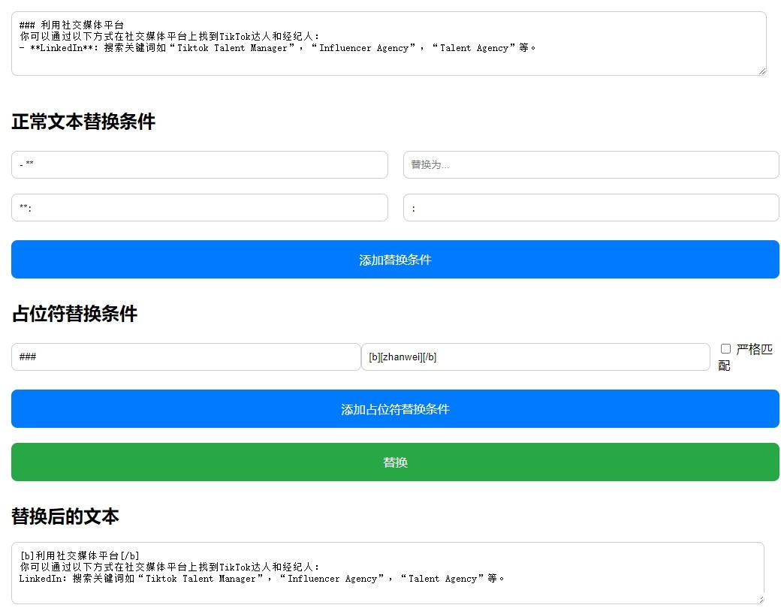This screenshot has height=608, width=781.
Task: Click the "LinkedIn:" line in output text
Action: coord(262,579)
